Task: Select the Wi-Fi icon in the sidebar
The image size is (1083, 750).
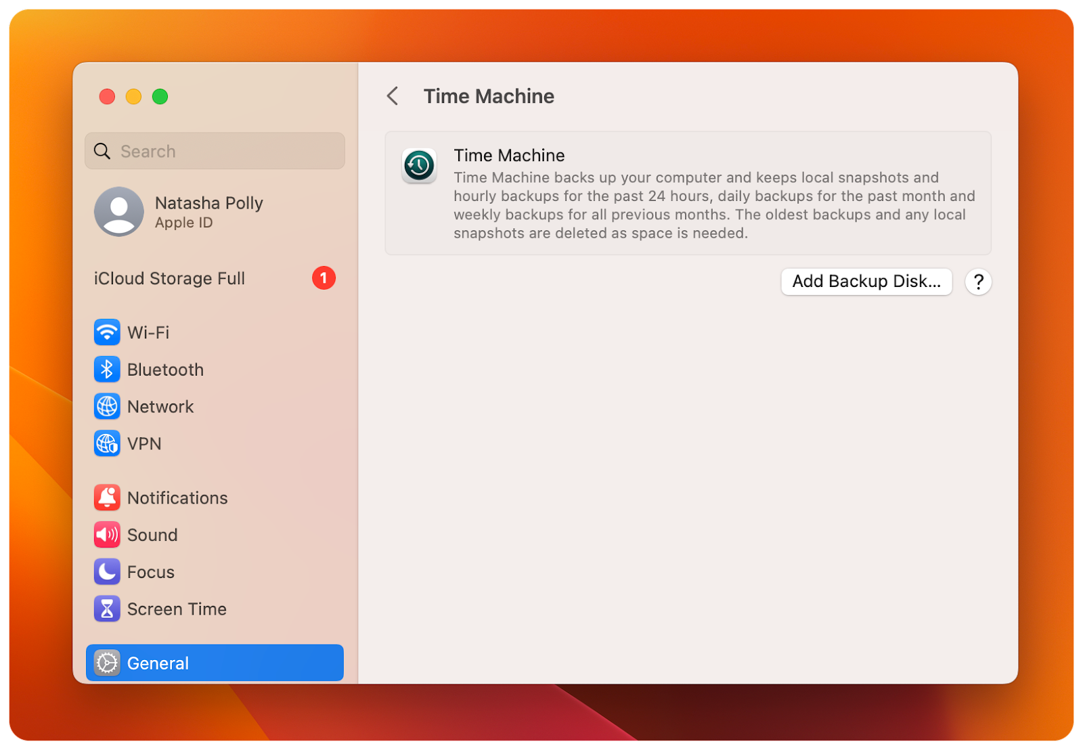Action: [x=107, y=332]
